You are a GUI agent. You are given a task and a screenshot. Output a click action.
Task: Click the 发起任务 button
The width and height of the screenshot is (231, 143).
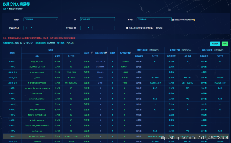[x=215, y=44]
